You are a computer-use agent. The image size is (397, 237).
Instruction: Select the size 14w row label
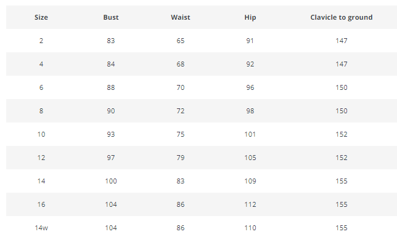(41, 228)
